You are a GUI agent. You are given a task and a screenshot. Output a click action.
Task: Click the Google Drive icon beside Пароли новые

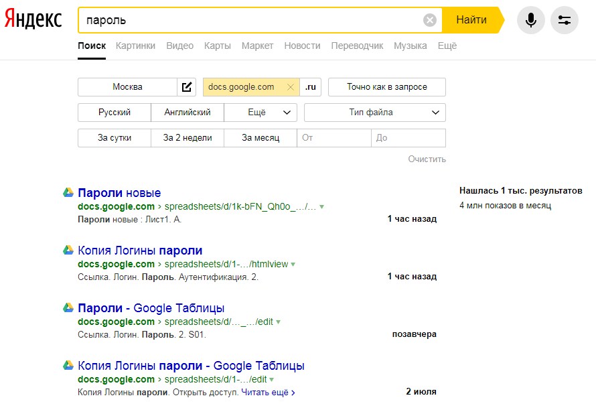pos(68,193)
